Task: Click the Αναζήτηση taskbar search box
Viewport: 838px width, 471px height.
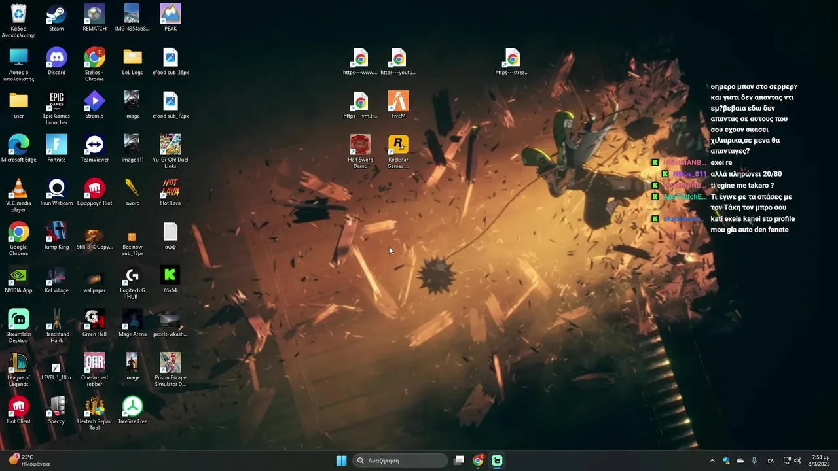Action: (x=400, y=461)
